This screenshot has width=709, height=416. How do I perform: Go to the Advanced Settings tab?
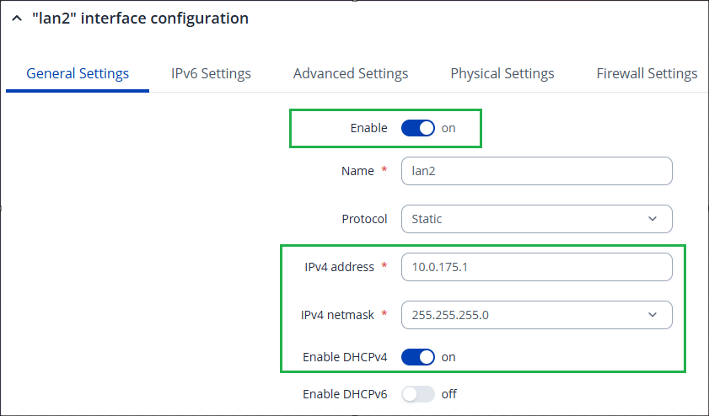(x=351, y=73)
